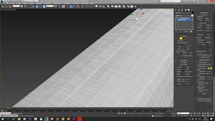Open Windows Start menu
The width and height of the screenshot is (215, 121).
pyautogui.click(x=3, y=119)
